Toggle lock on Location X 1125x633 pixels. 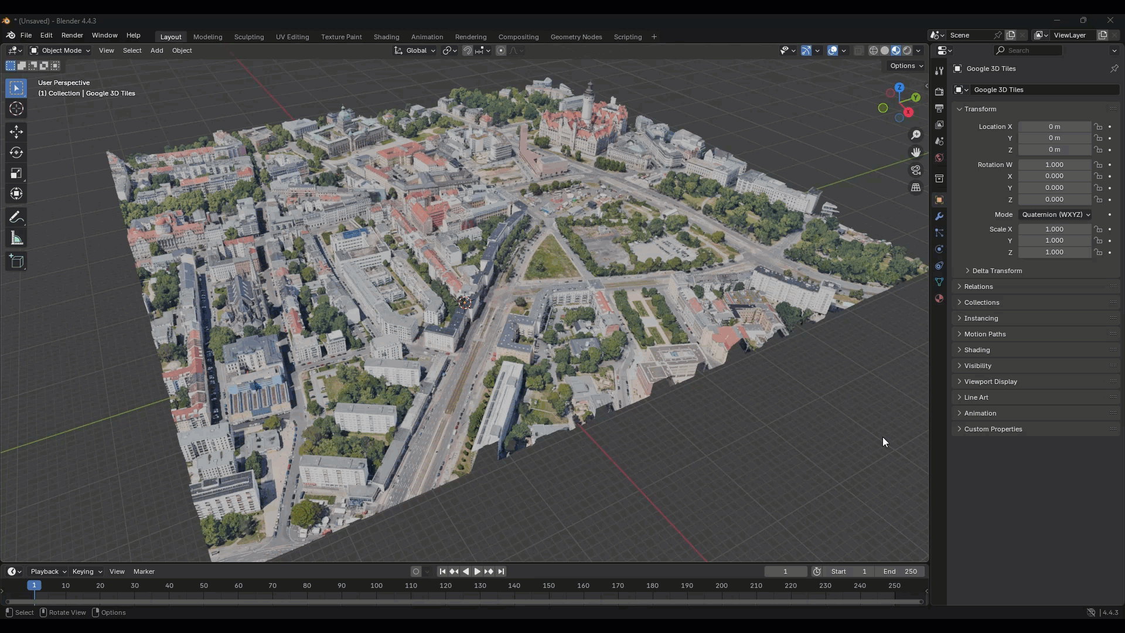(x=1099, y=127)
